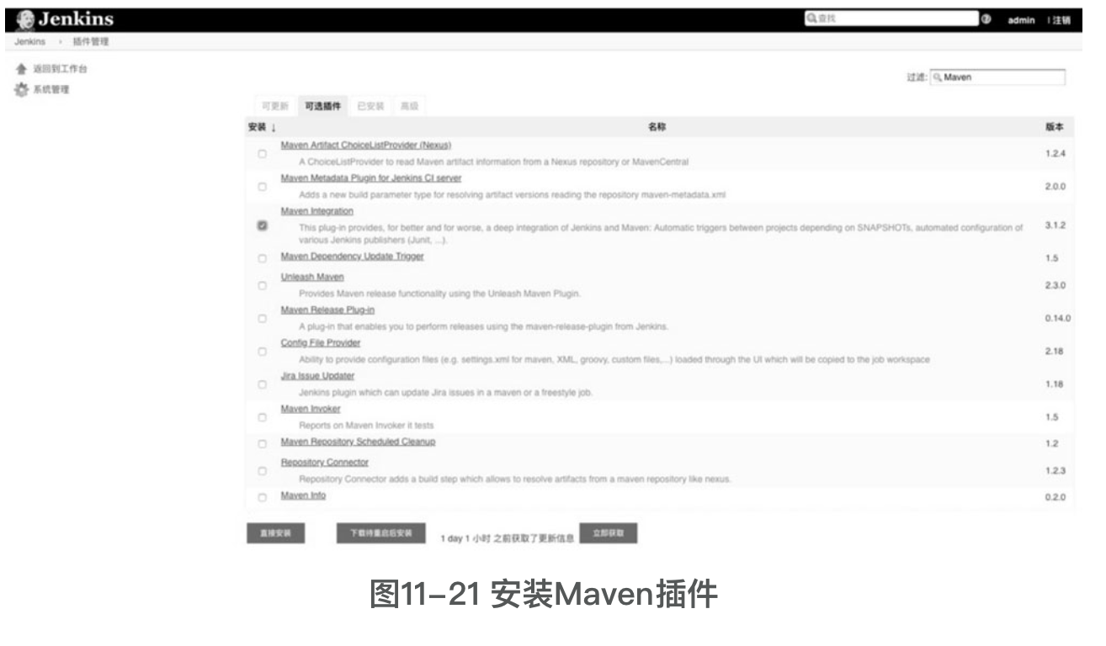This screenshot has height=646, width=1106.
Task: Open the Config File Provider link
Action: 321,342
